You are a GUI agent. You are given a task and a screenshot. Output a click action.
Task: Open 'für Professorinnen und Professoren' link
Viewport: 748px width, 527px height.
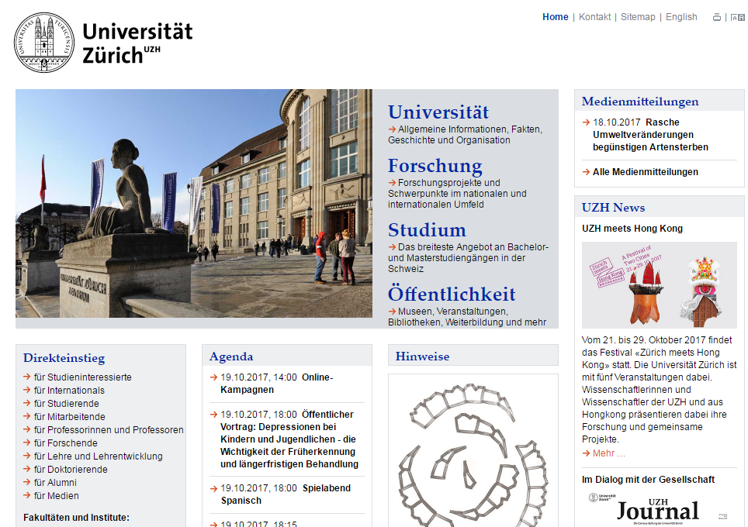(x=109, y=430)
